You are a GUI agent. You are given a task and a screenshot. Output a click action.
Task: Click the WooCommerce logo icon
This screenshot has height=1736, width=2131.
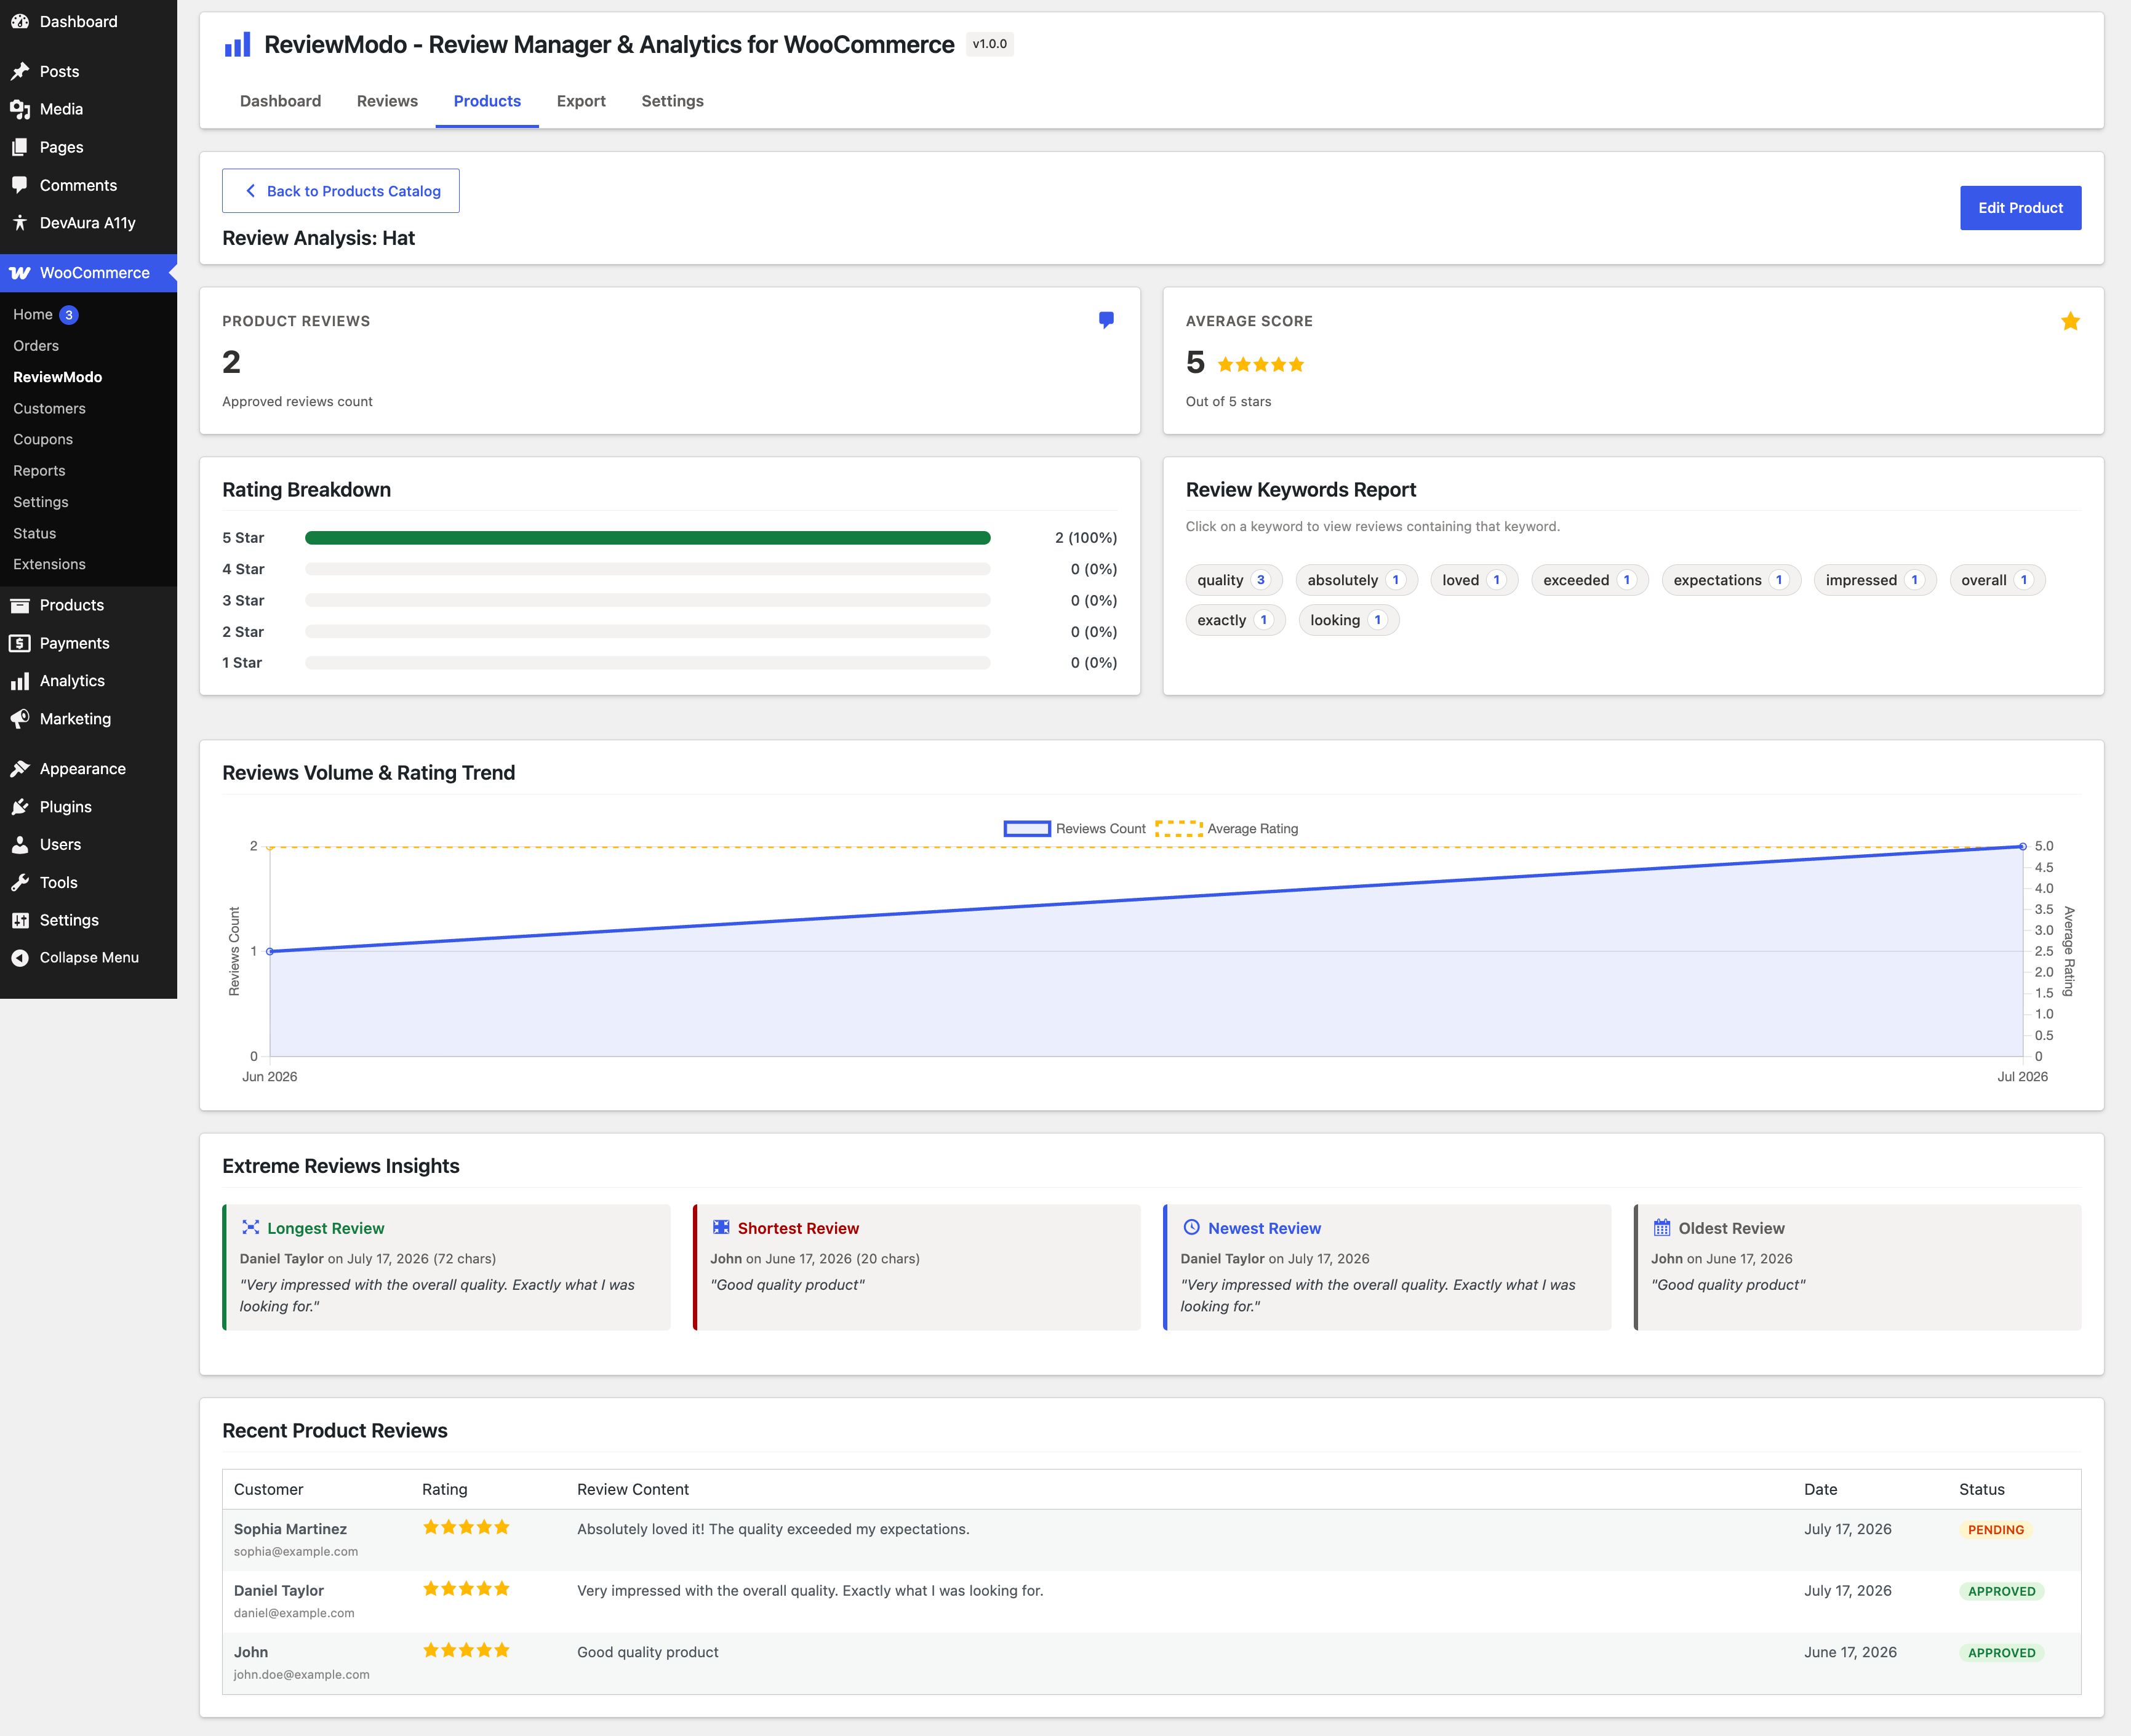[x=20, y=272]
